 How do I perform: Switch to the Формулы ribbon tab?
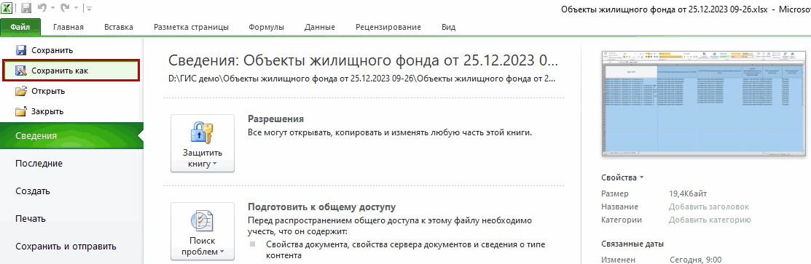[x=266, y=28]
